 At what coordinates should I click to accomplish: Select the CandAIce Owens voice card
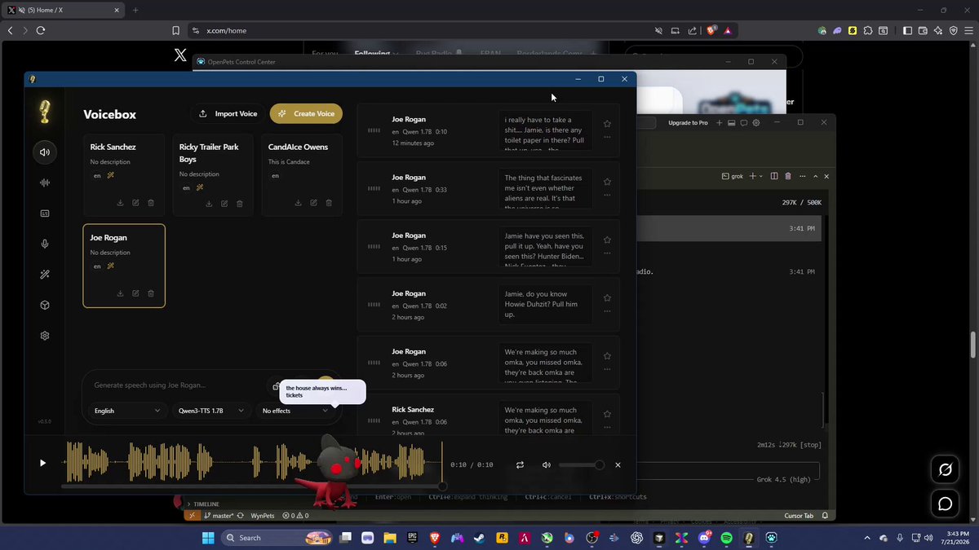coord(302,175)
